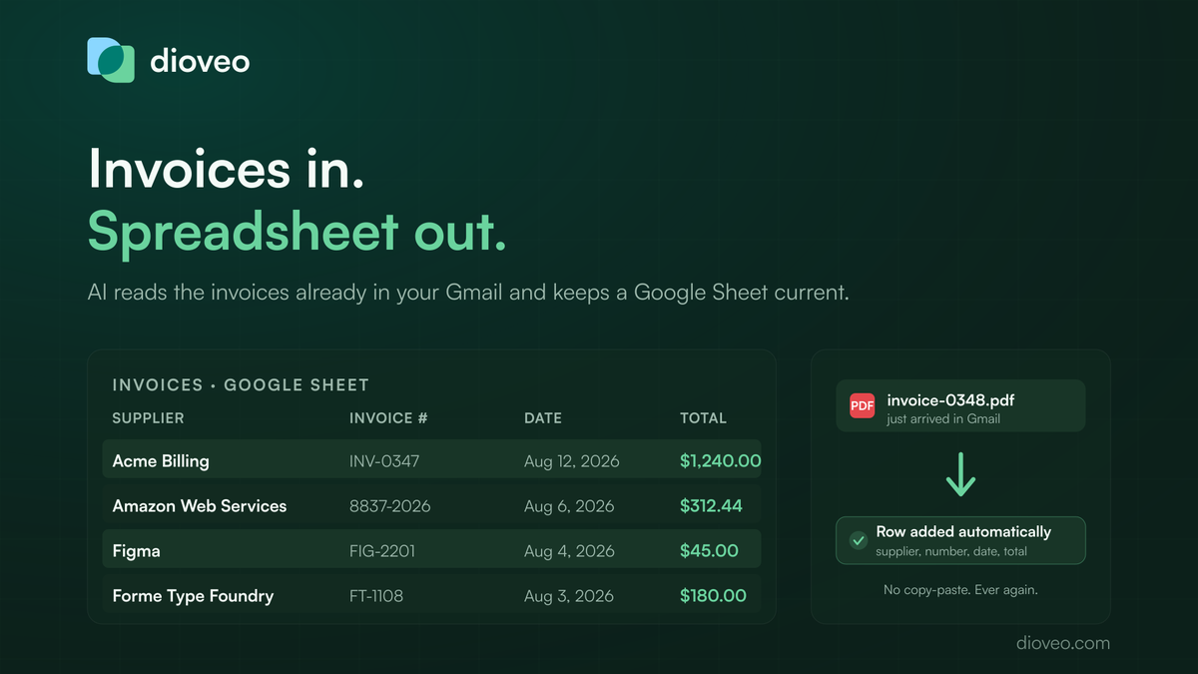Select the Aug 6, 2026 date cell
This screenshot has width=1198, height=674.
568,506
